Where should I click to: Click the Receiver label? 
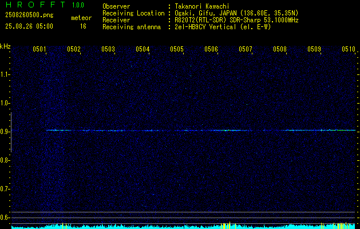[116, 20]
